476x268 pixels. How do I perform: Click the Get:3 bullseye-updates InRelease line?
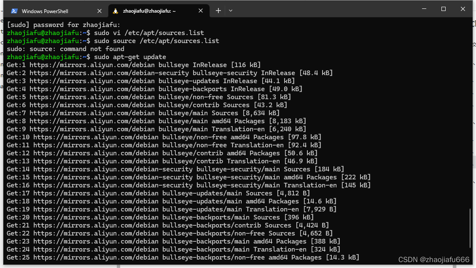coord(151,81)
